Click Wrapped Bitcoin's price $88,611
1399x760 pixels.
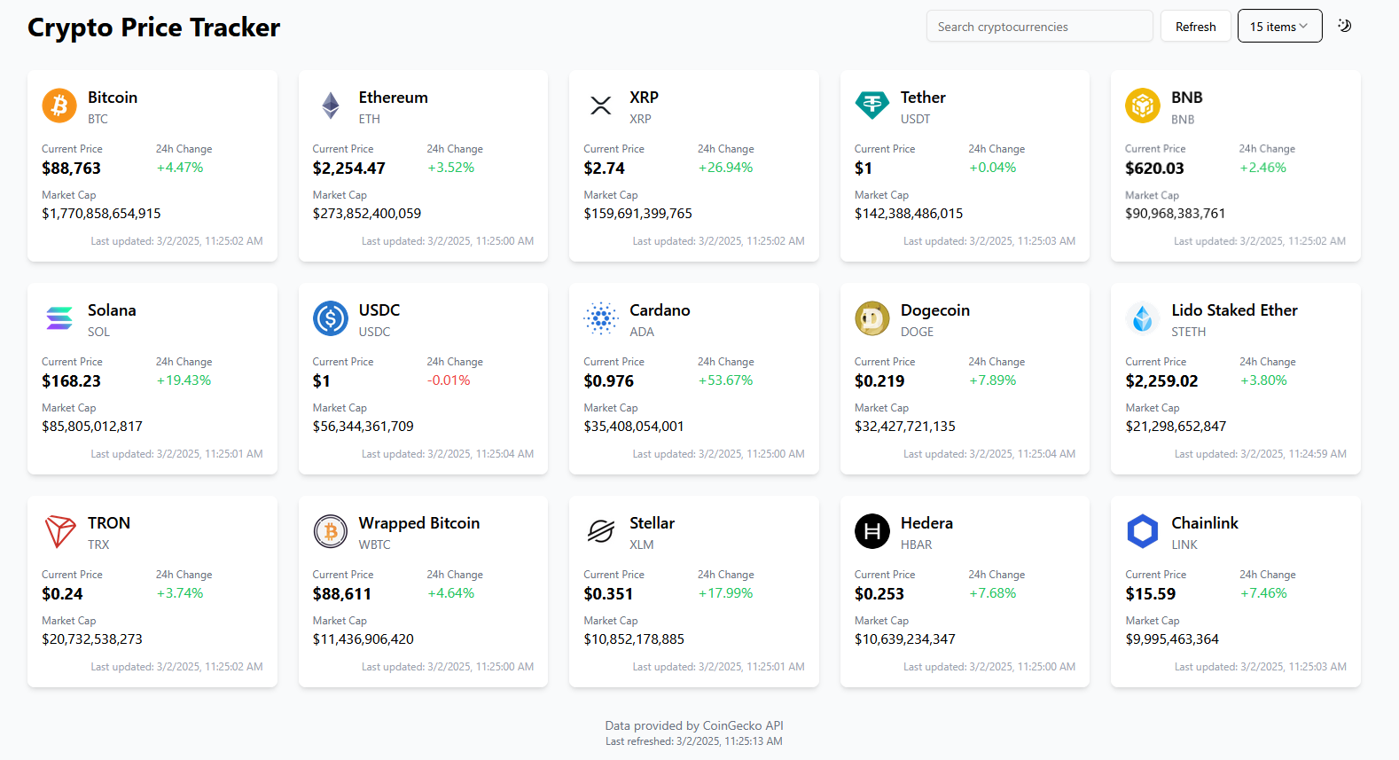click(342, 594)
